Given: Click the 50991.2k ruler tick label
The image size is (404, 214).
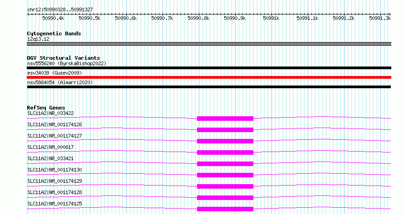Looking at the screenshot, I should pyautogui.click(x=344, y=18).
